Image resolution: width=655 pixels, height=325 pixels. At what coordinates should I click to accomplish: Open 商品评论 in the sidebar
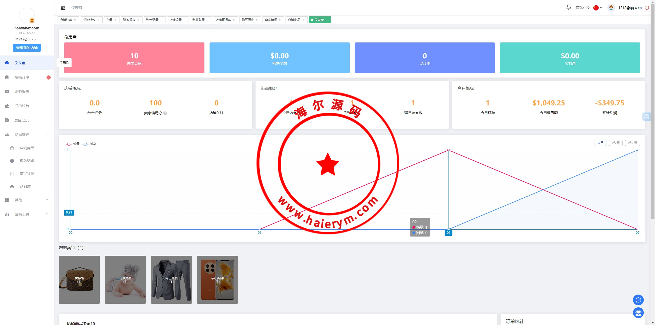[x=27, y=174]
